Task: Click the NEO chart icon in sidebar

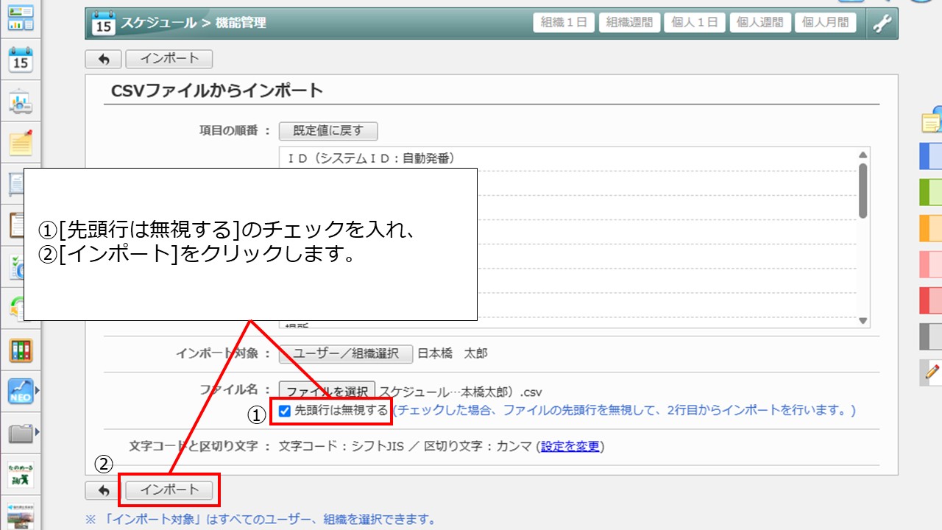Action: (21, 390)
